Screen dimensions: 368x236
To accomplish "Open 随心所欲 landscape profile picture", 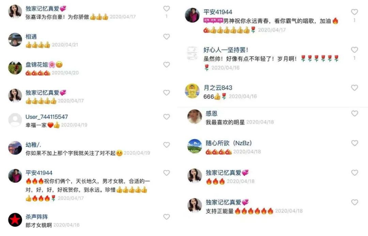I will 195,146.
